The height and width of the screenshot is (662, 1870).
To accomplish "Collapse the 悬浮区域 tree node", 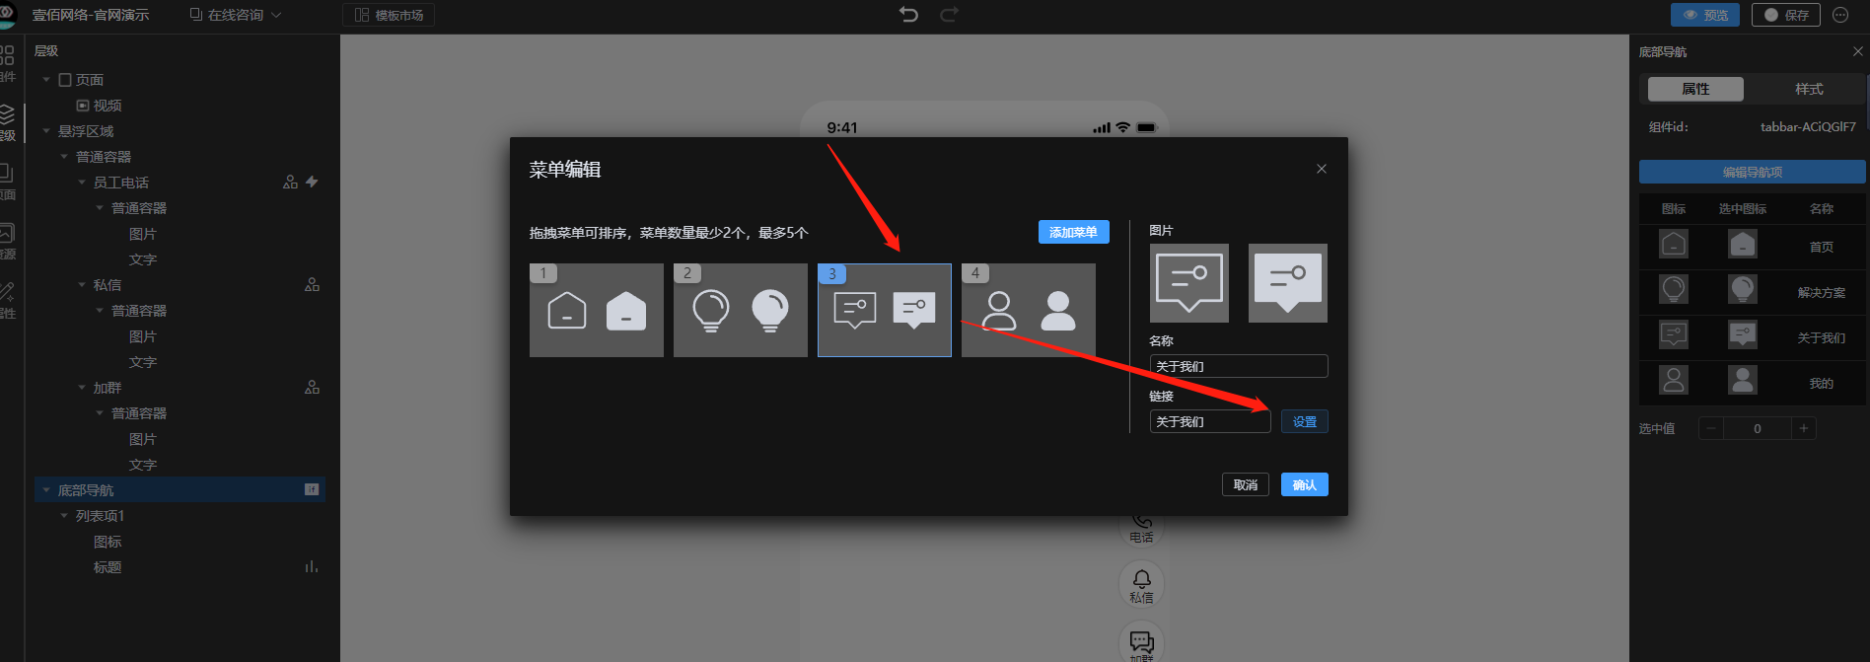I will [46, 131].
